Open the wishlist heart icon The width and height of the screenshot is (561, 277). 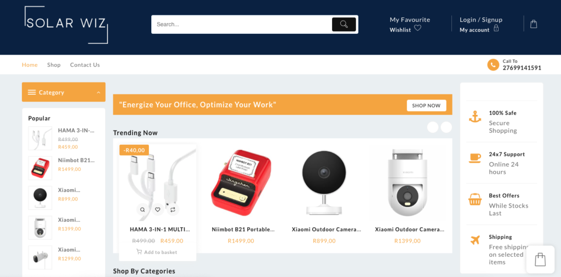[417, 28]
